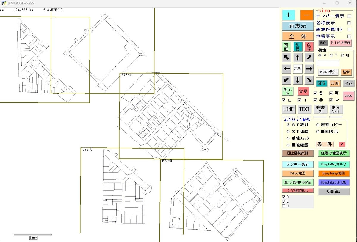Open the Yahoo地図 map view
Screen dimensions: 357x242
[298, 173]
